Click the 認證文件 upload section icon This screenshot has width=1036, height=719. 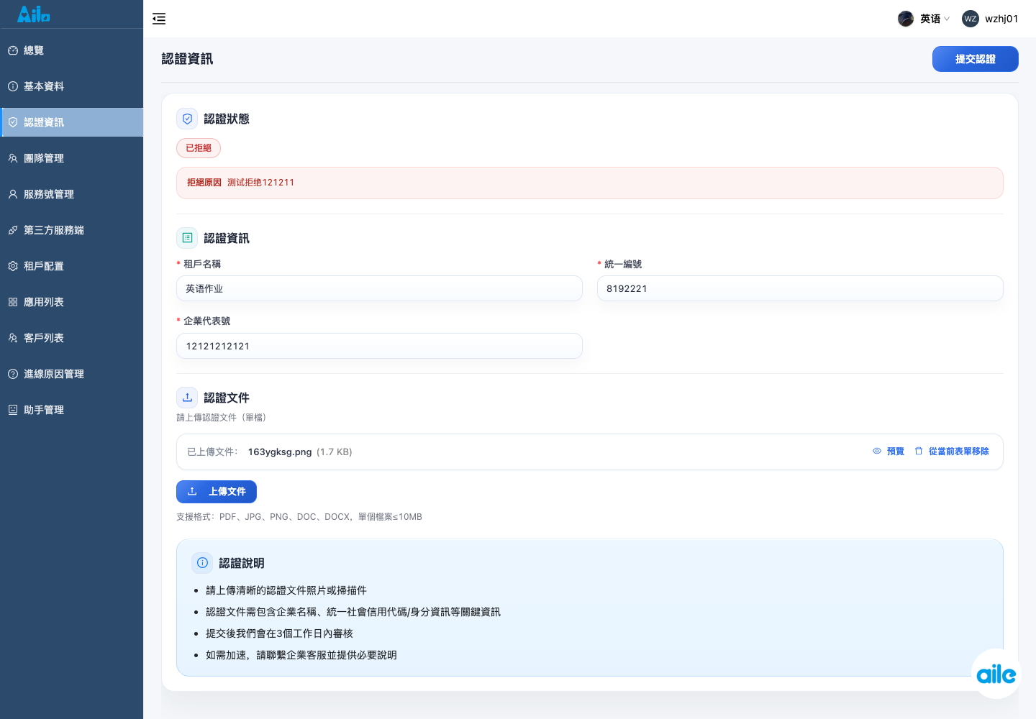[x=187, y=398]
